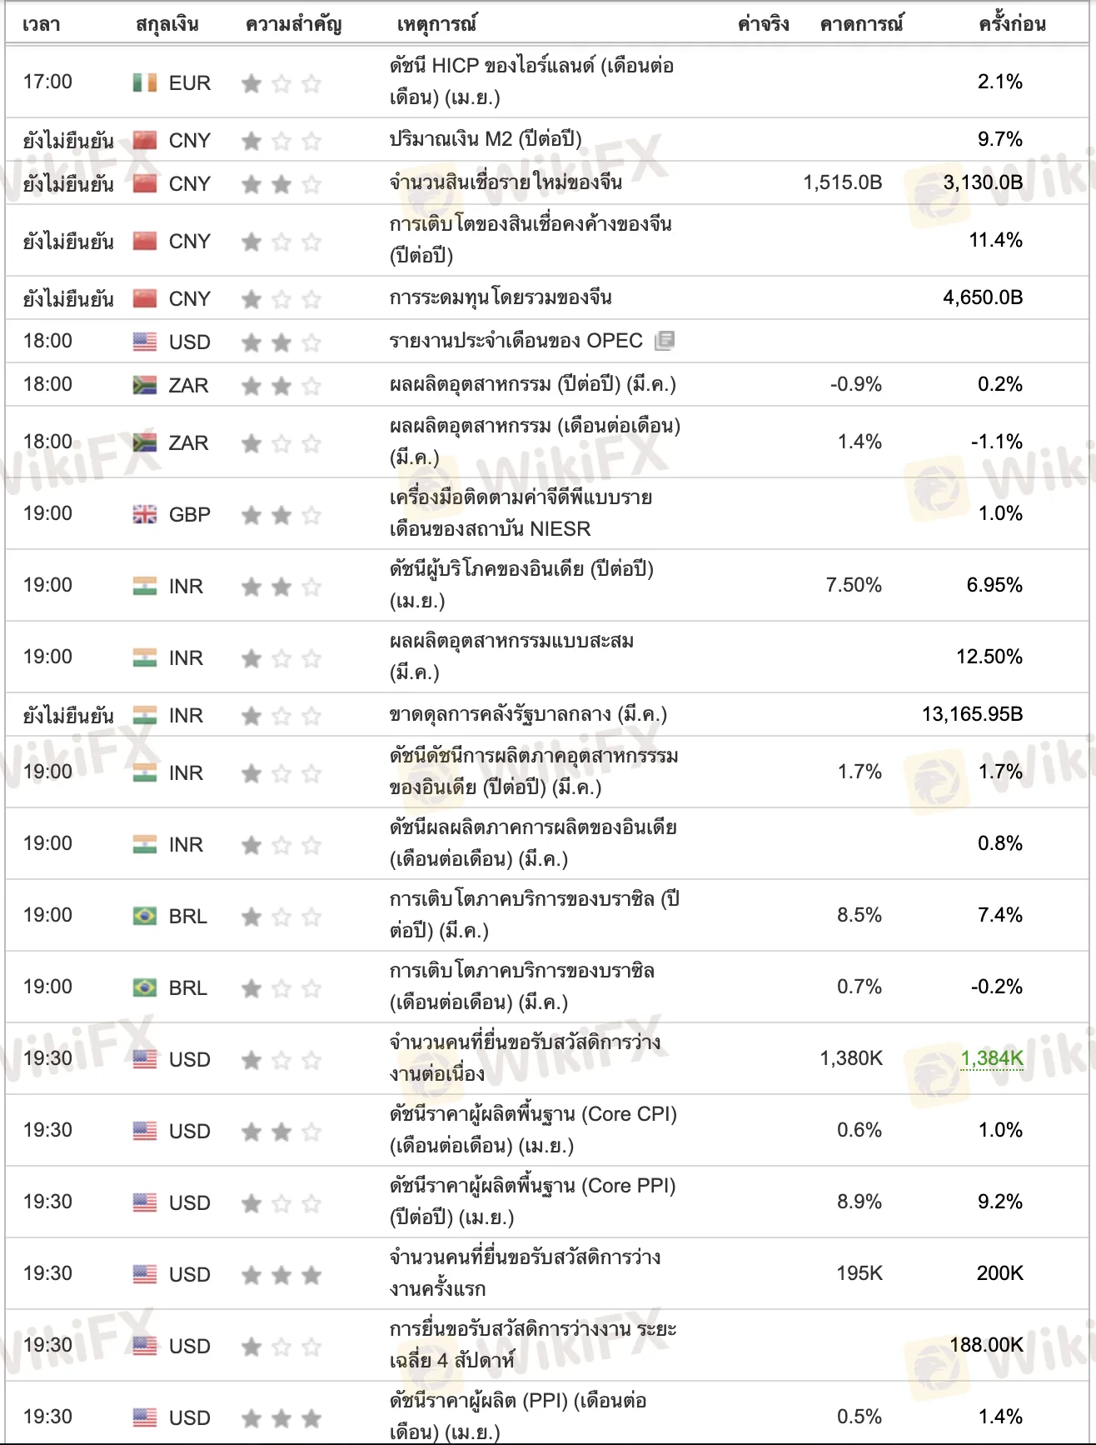This screenshot has height=1445, width=1096.
Task: Click the UK flag beside GBP
Action: click(x=145, y=514)
